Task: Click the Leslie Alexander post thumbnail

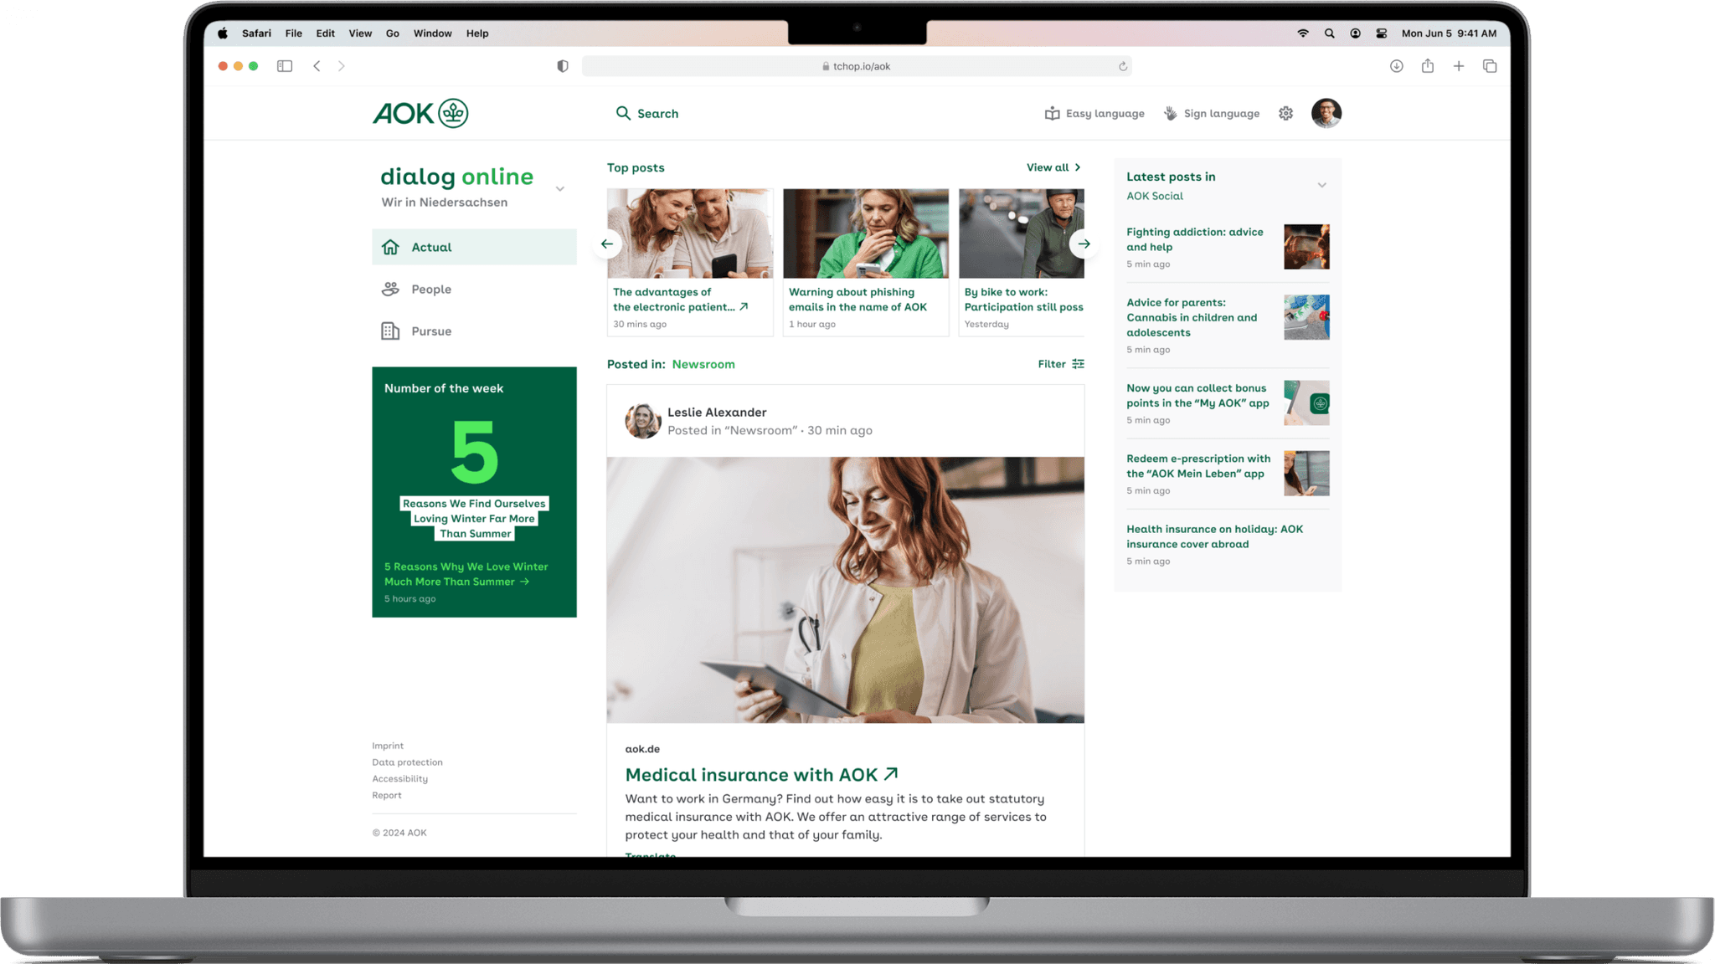Action: pyautogui.click(x=641, y=420)
